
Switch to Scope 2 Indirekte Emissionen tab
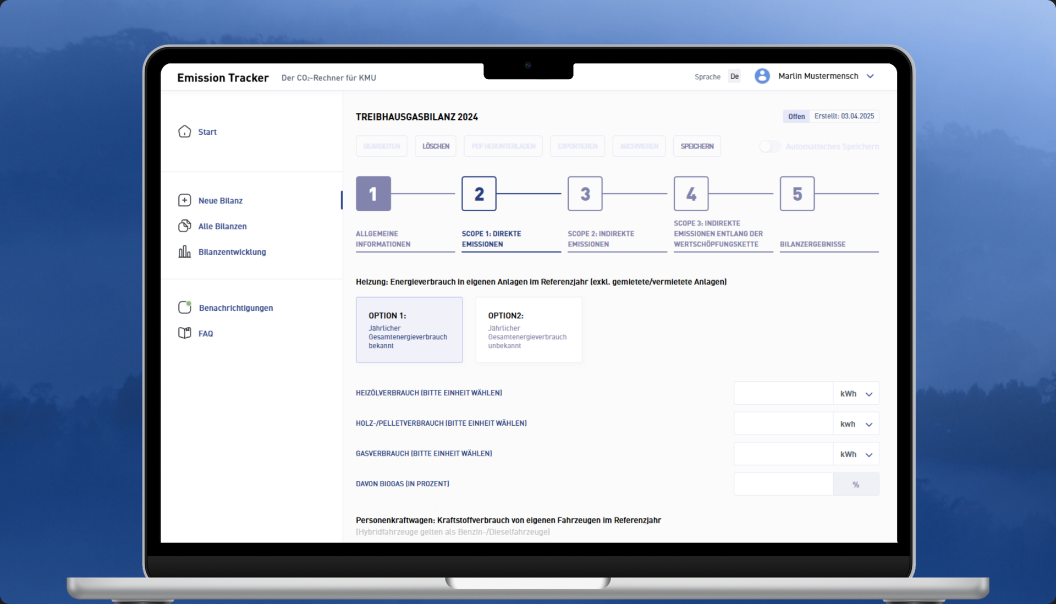pos(601,239)
